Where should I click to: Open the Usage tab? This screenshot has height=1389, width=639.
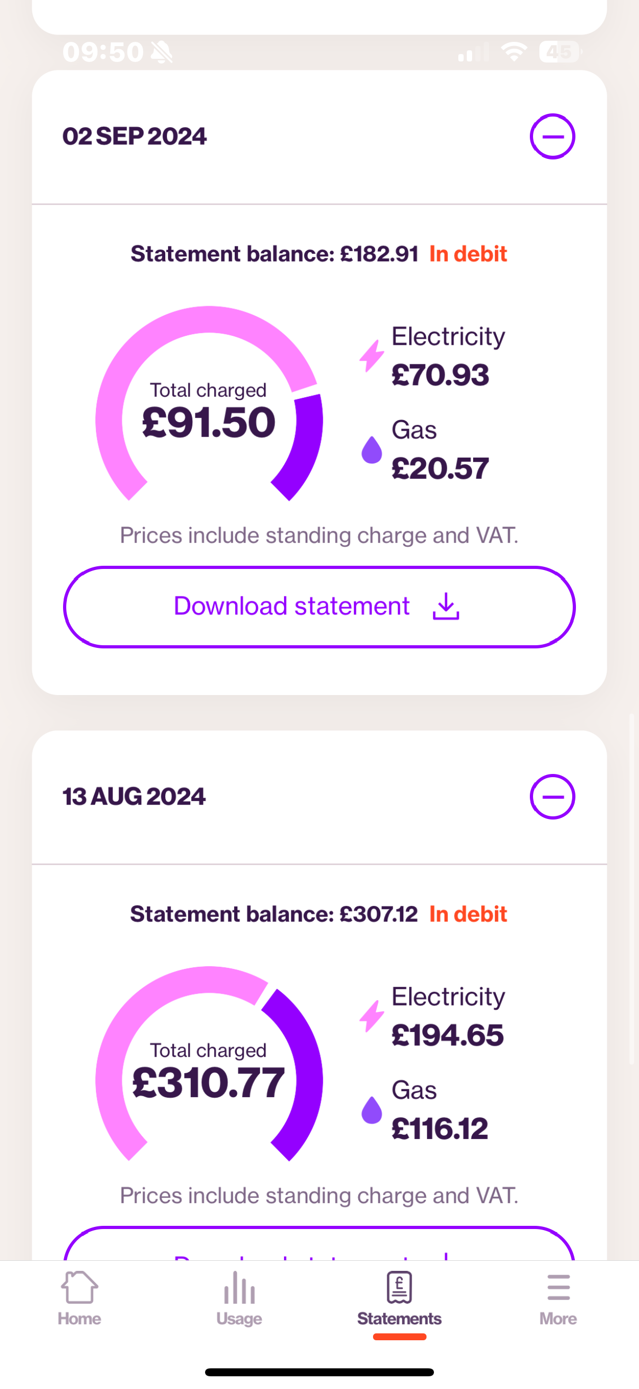click(239, 1299)
